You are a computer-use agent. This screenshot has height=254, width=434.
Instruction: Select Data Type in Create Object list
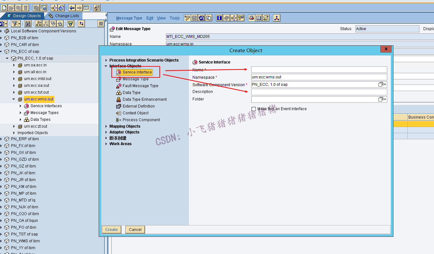pyautogui.click(x=131, y=93)
